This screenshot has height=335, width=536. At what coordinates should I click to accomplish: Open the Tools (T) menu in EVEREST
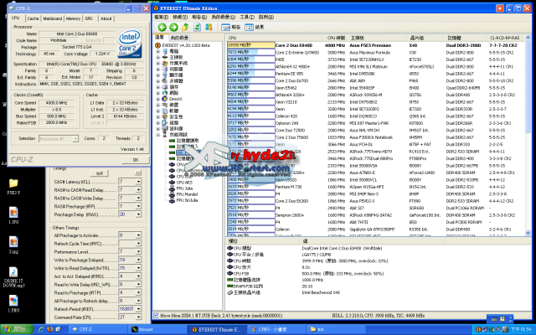[x=247, y=17]
